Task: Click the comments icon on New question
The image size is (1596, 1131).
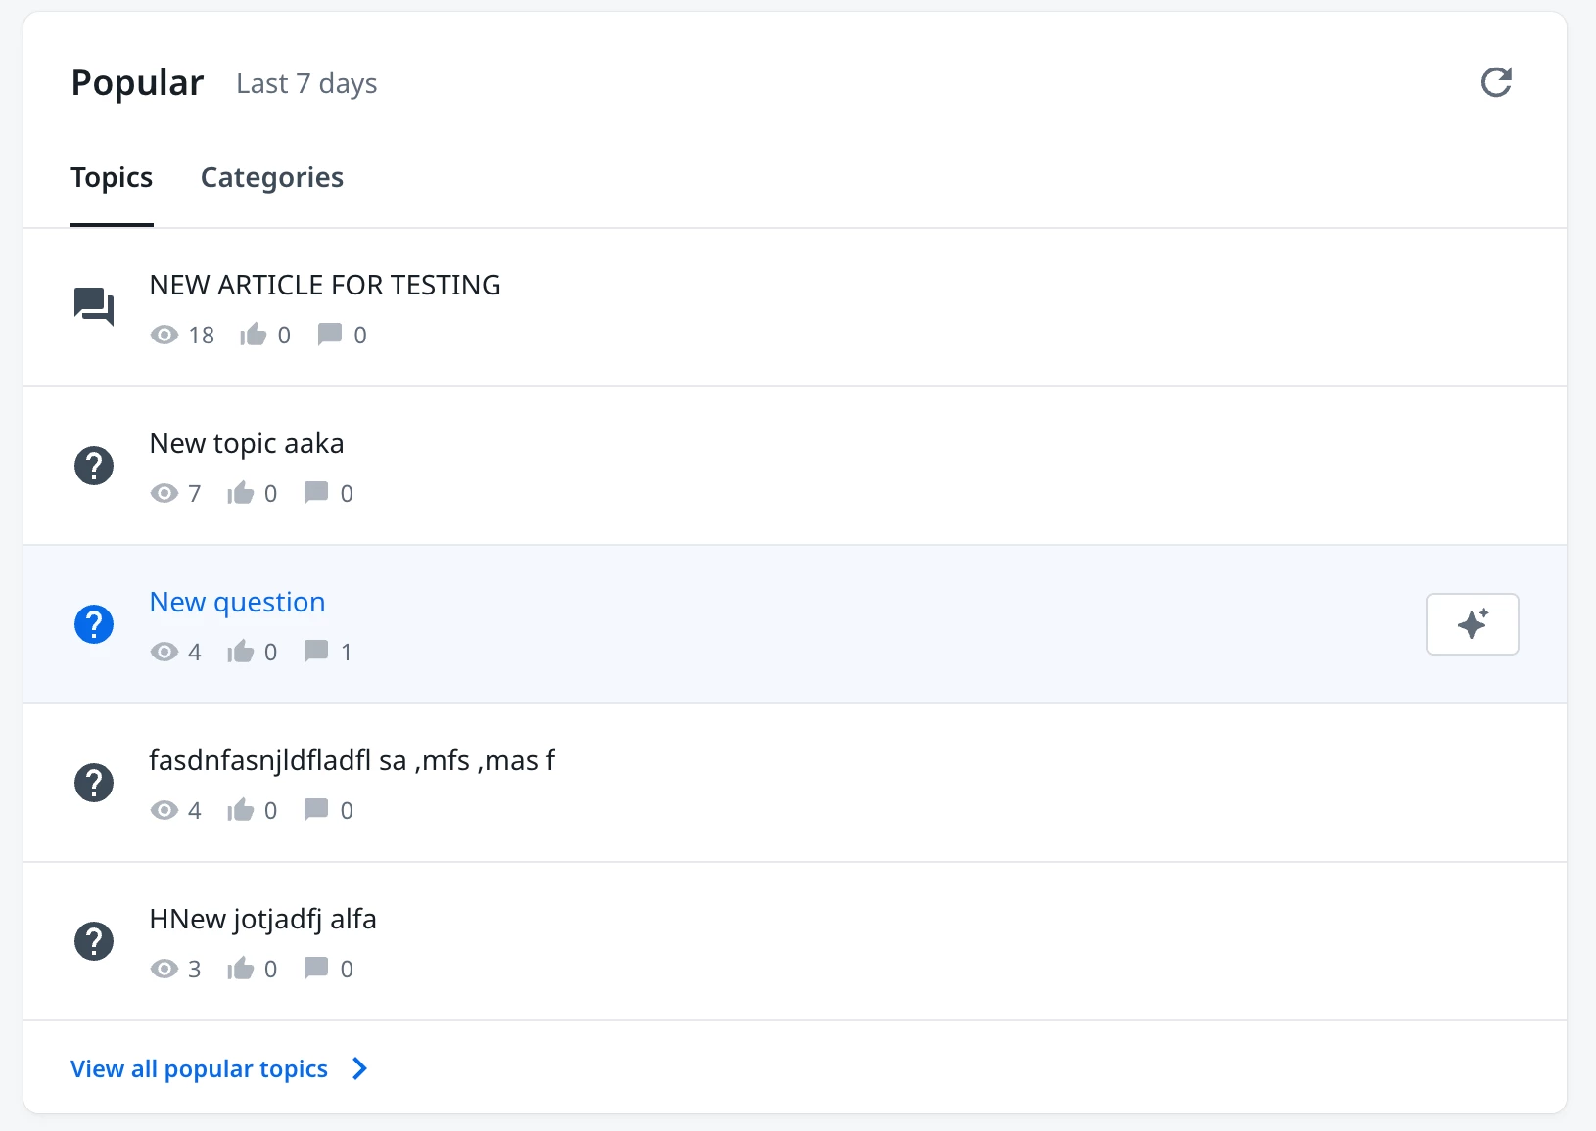Action: coord(316,652)
